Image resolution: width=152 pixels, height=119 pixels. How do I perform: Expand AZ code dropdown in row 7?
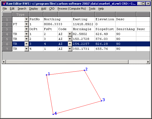coord(70,49)
